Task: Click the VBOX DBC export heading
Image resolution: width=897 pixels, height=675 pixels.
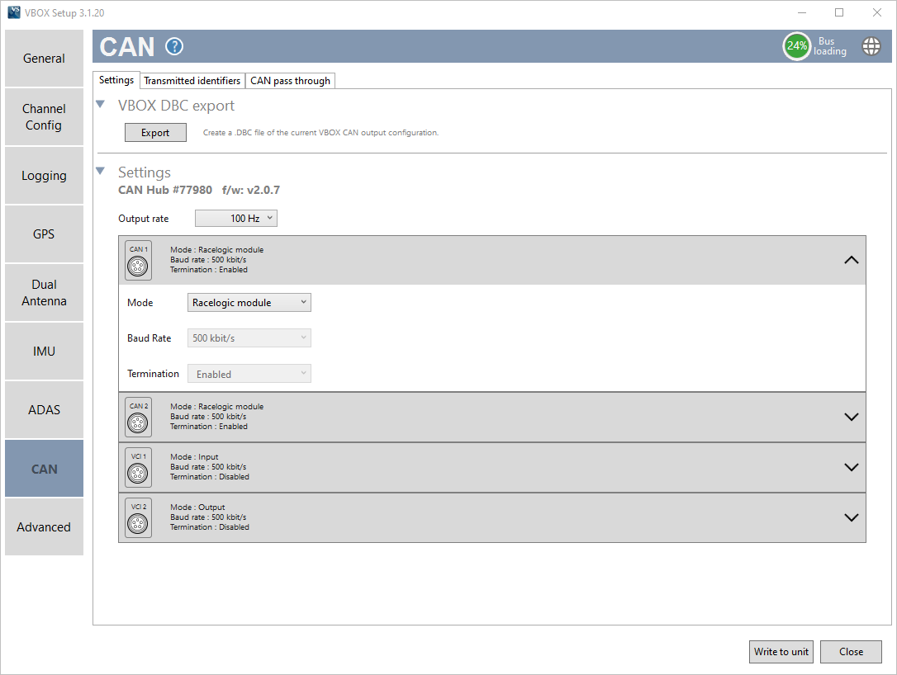Action: 176,106
